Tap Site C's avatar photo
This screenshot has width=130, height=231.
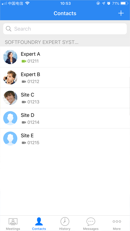(x=10, y=98)
